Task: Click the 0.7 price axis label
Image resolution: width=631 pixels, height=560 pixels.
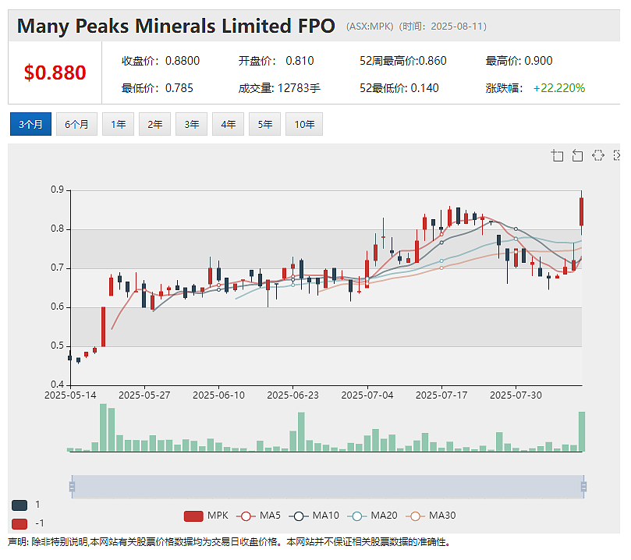Action: coord(57,268)
